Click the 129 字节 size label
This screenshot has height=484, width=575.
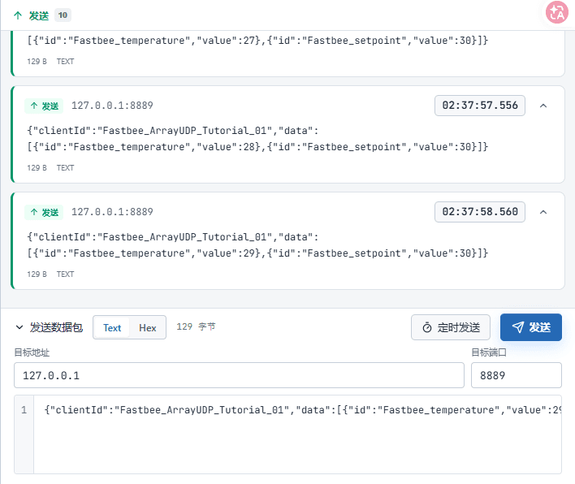tap(196, 326)
